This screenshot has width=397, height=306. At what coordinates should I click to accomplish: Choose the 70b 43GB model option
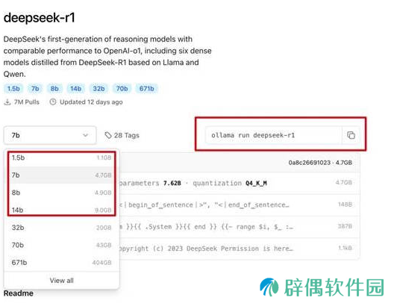[61, 246]
